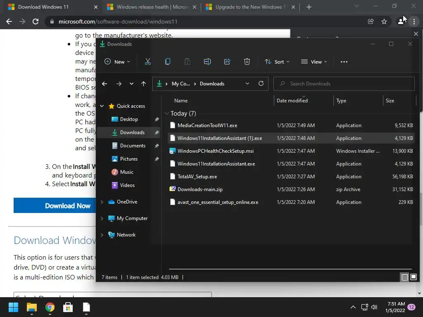The image size is (423, 317).
Task: Go back in File Explorer navigation
Action: coord(105,84)
